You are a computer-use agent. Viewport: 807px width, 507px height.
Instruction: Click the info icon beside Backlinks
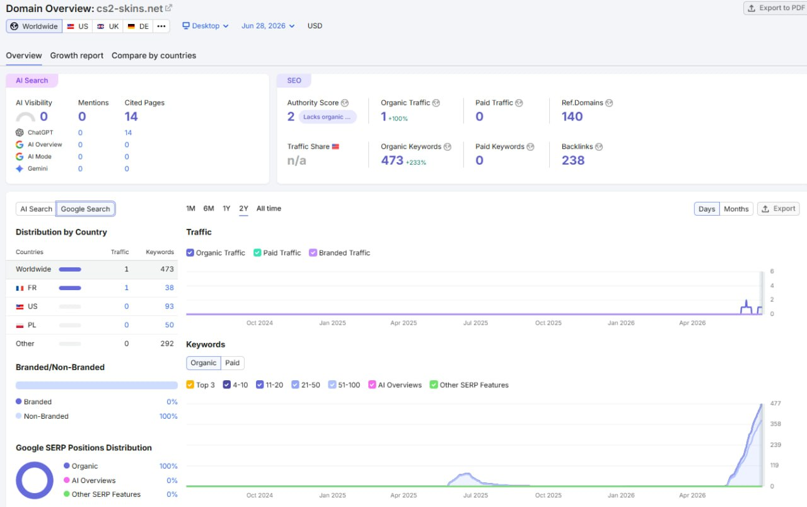coord(599,147)
